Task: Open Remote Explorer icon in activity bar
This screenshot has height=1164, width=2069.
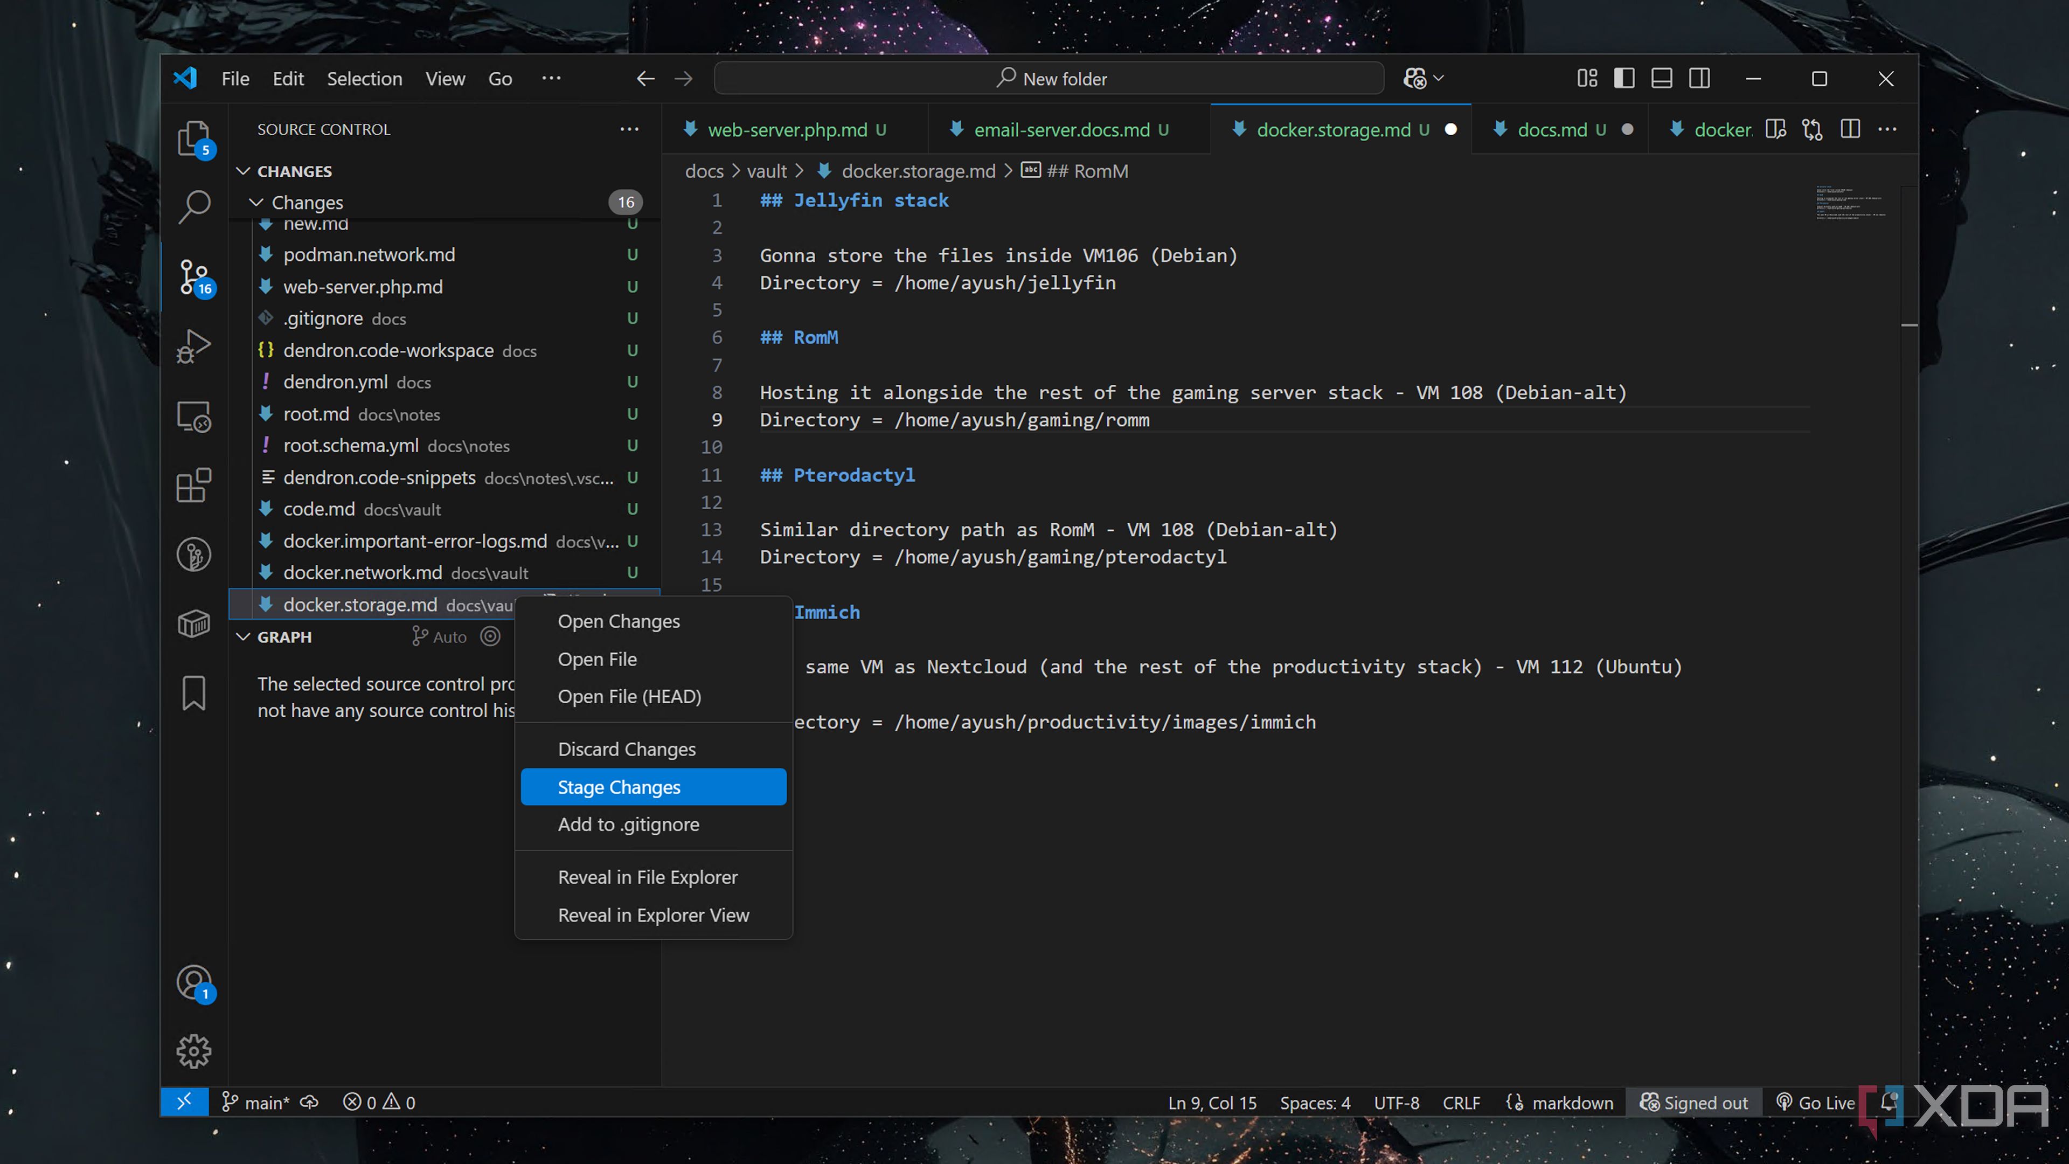Action: pyautogui.click(x=193, y=416)
